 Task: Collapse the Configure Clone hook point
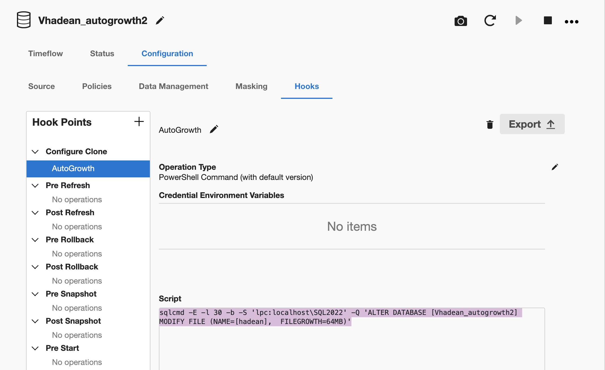point(35,152)
